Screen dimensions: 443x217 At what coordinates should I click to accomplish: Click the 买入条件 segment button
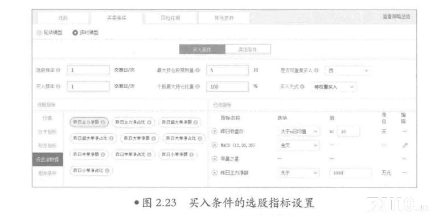[x=202, y=50]
